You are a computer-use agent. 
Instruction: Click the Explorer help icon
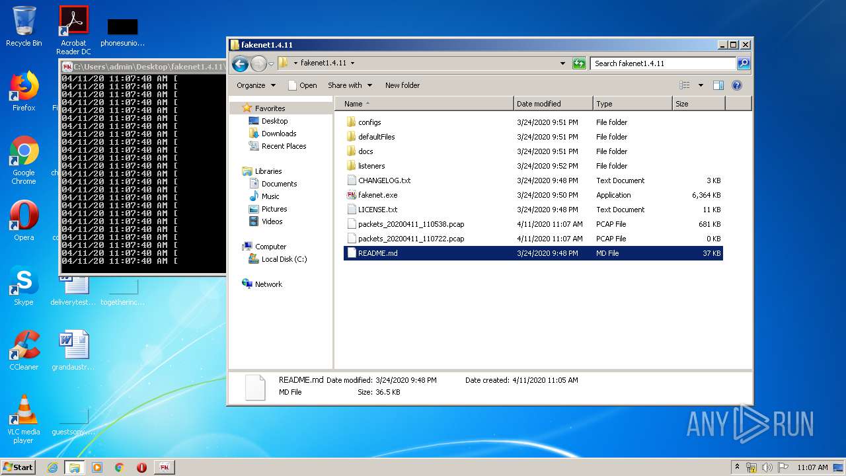point(737,85)
